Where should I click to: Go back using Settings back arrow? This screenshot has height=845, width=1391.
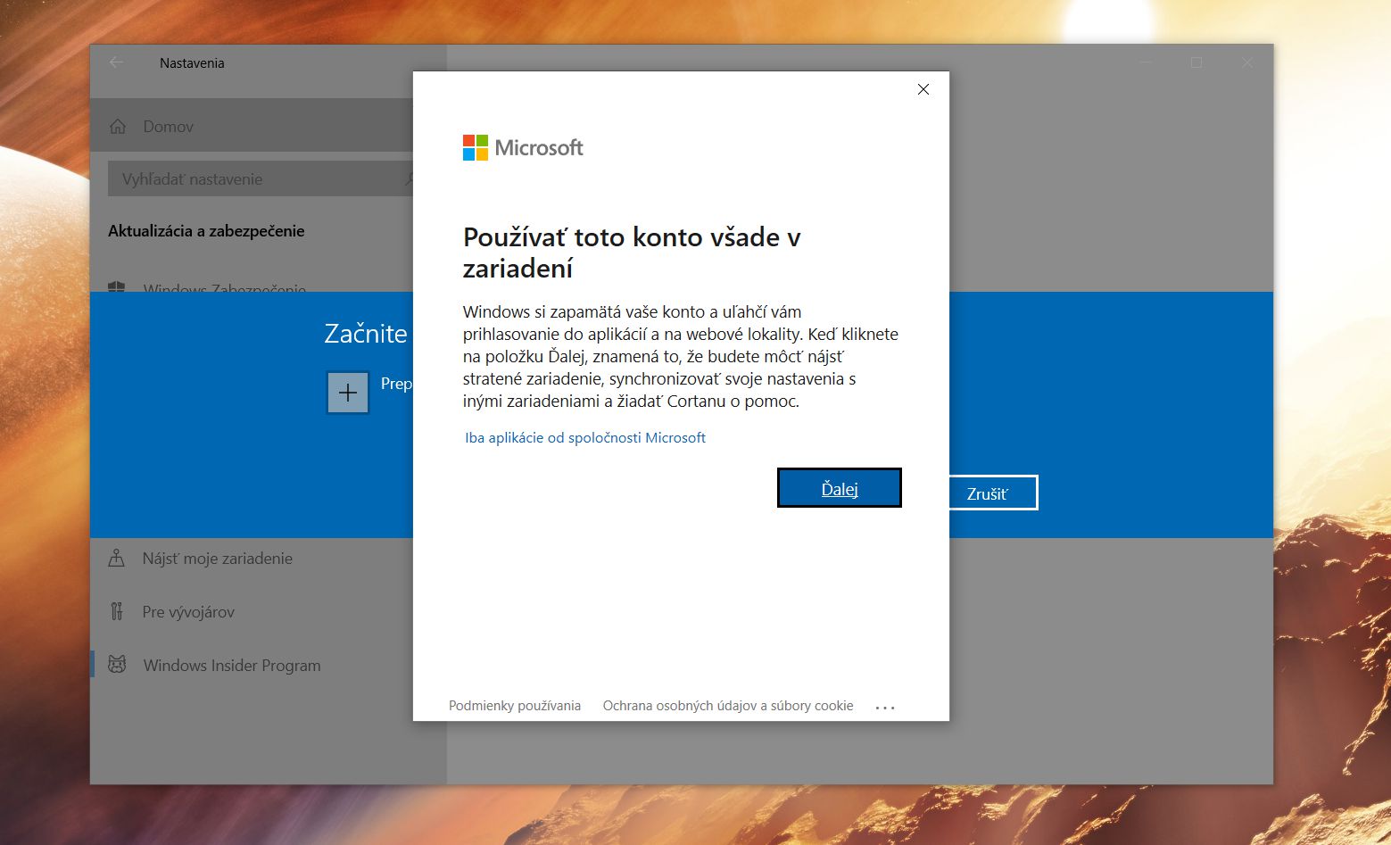click(117, 62)
